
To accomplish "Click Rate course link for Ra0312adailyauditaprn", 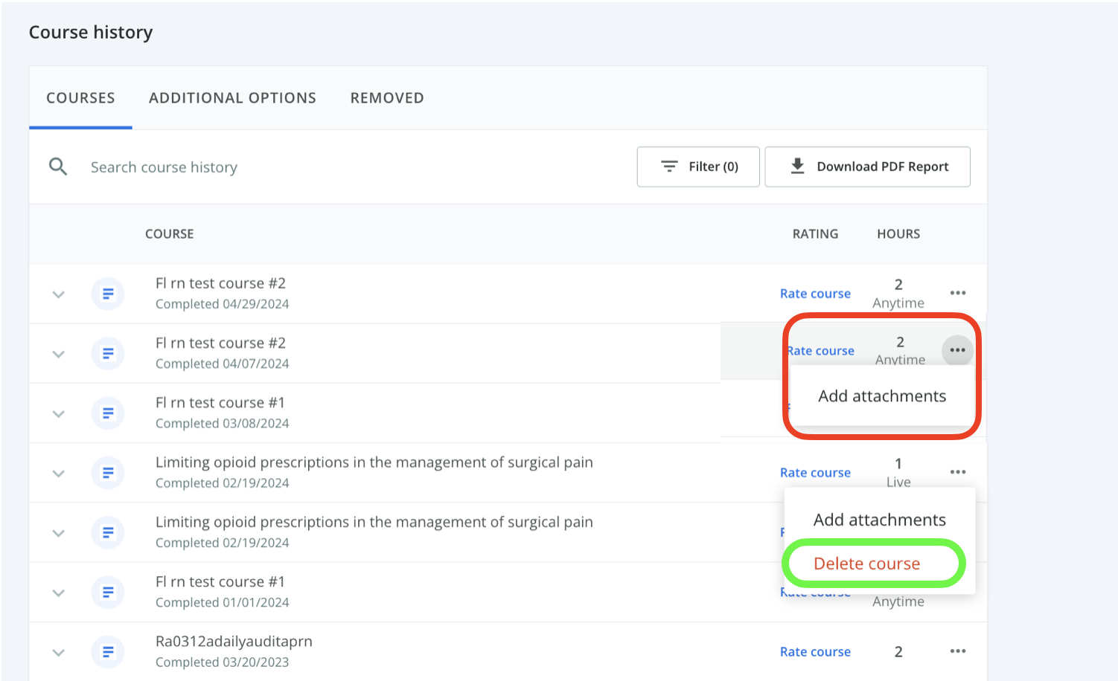I will [x=815, y=652].
